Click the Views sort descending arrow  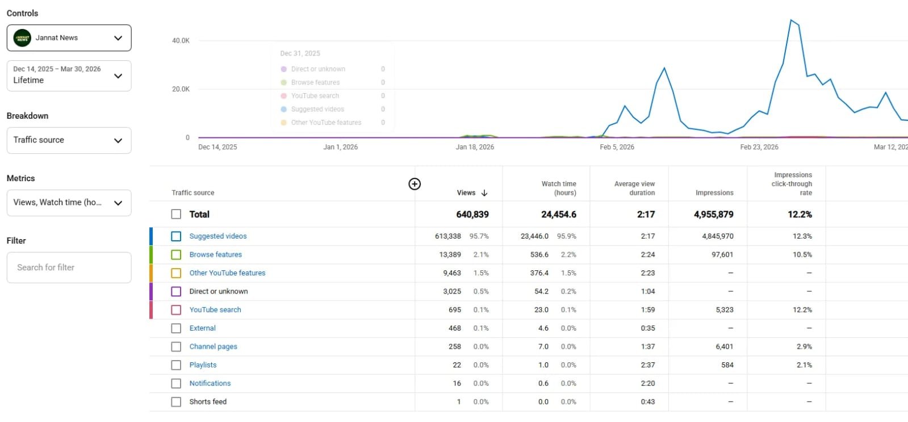[484, 193]
